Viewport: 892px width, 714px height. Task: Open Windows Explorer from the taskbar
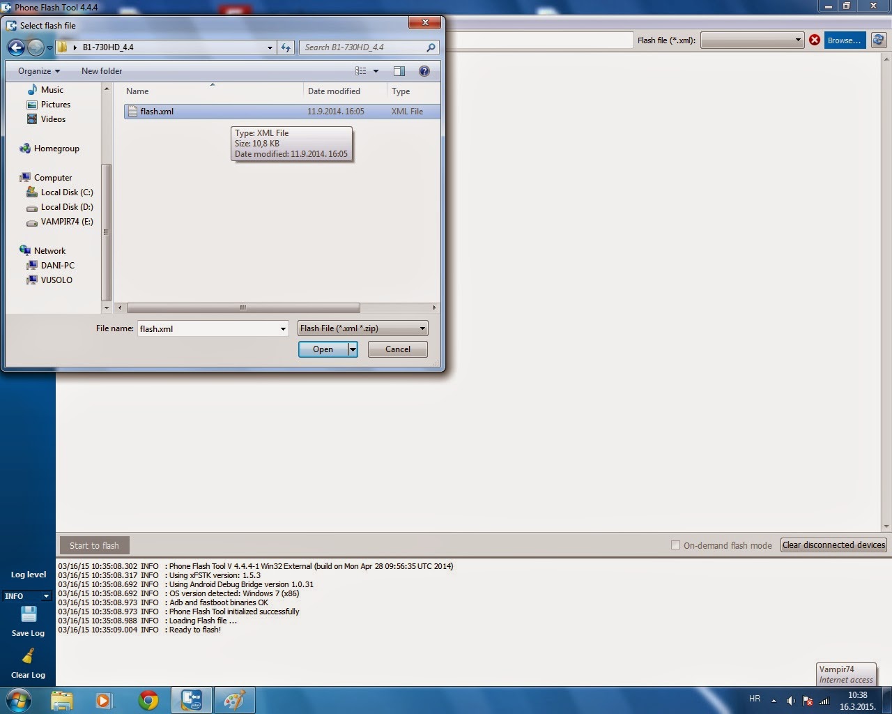[x=61, y=700]
